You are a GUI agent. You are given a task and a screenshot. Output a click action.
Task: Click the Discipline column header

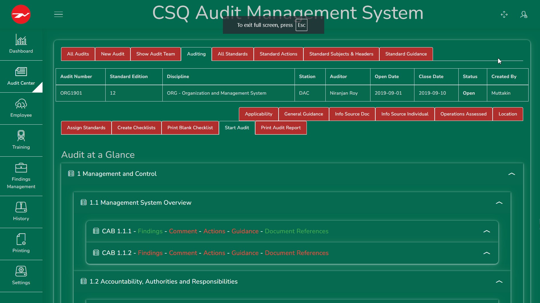coord(228,77)
